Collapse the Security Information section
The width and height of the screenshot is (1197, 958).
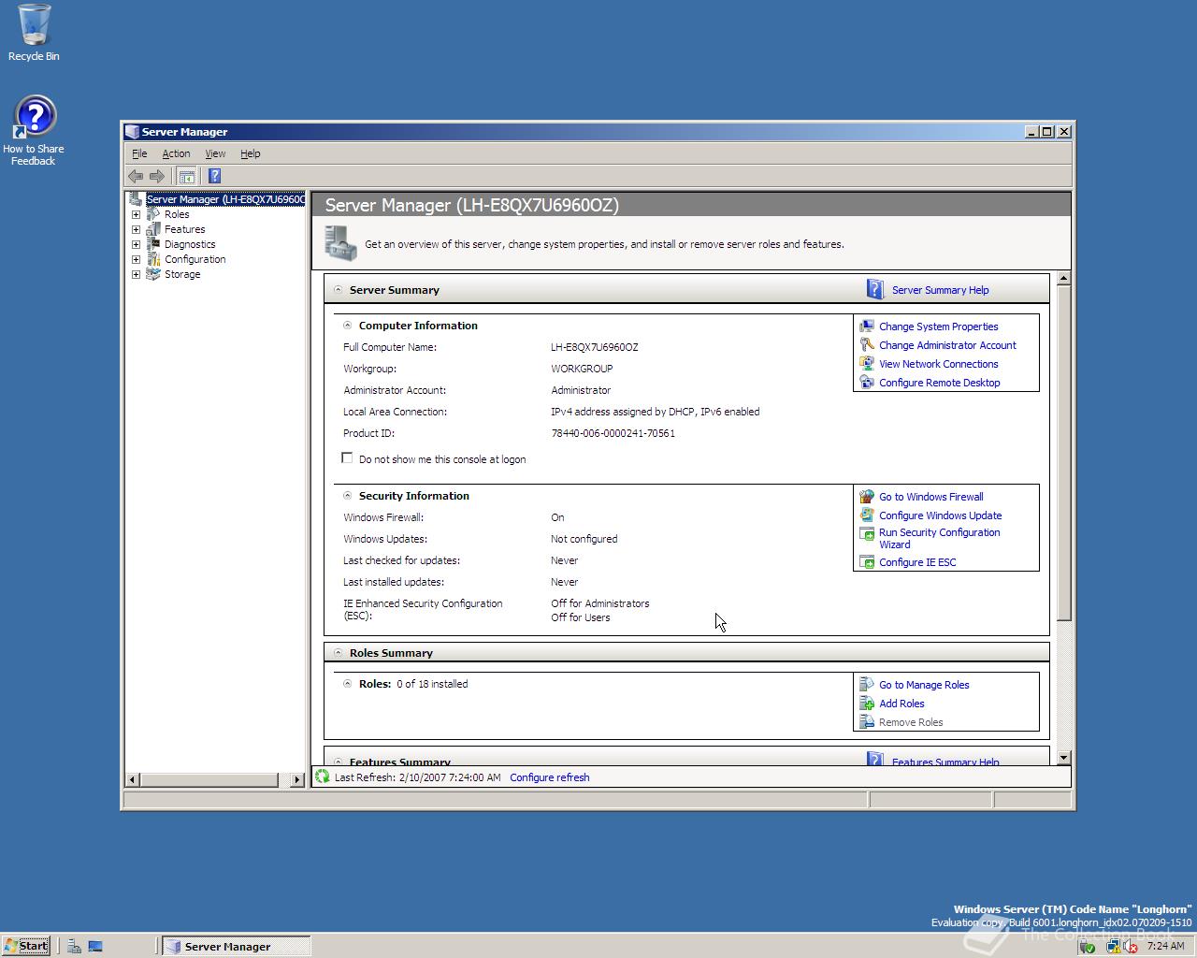coord(347,496)
